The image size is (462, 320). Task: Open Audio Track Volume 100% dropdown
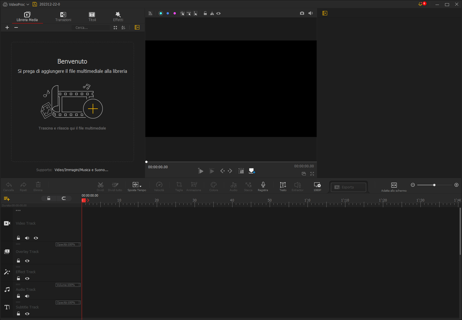(68, 285)
